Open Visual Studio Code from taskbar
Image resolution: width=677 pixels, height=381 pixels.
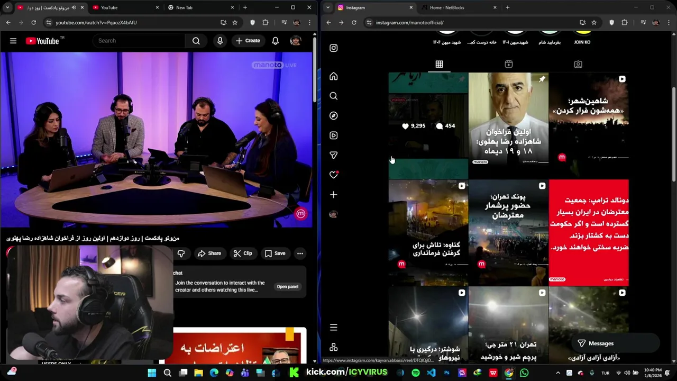pyautogui.click(x=431, y=373)
